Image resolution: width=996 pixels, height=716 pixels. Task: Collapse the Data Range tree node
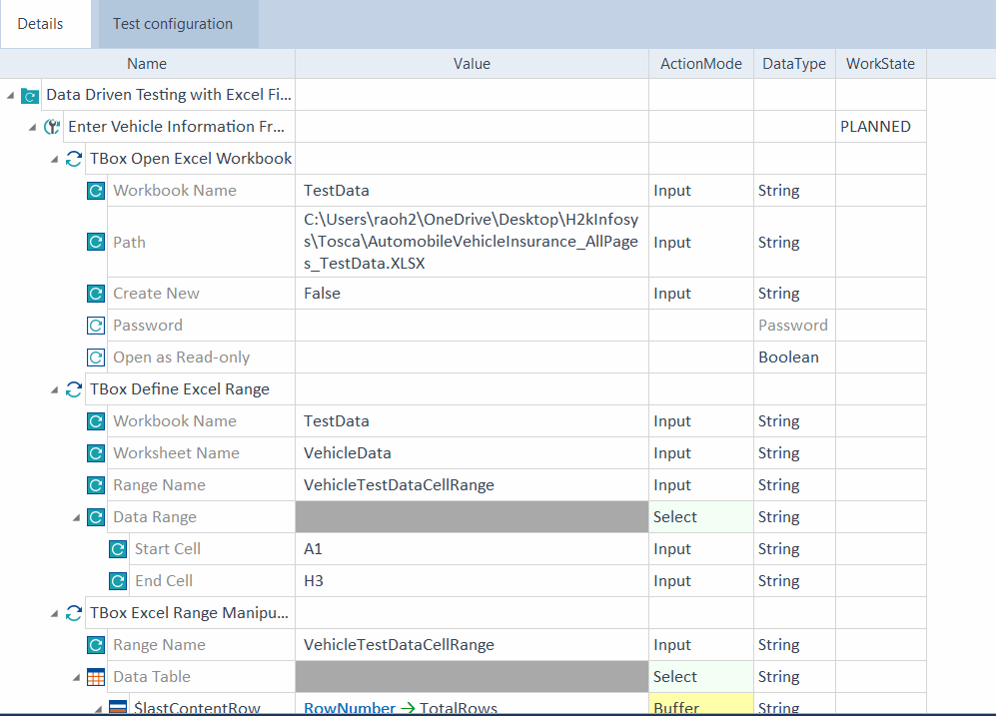pyautogui.click(x=77, y=517)
